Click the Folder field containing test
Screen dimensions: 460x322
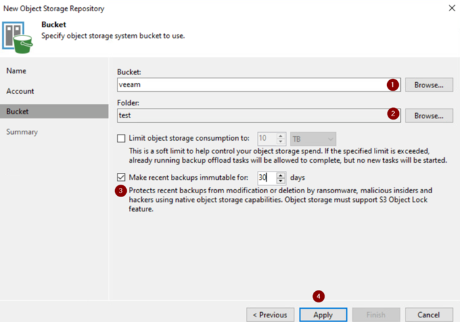[259, 116]
